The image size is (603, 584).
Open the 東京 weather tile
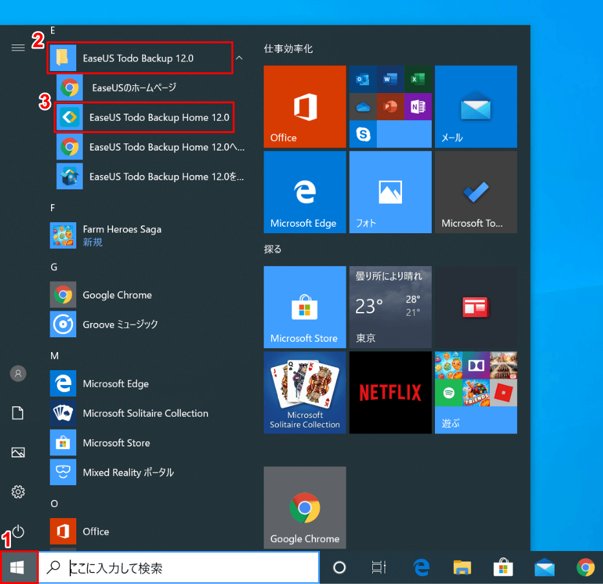point(390,308)
